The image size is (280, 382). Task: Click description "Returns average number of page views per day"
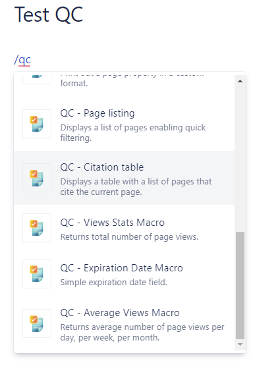142,333
